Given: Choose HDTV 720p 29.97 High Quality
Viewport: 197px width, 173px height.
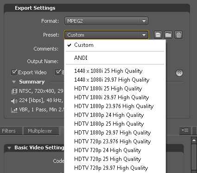Looking at the screenshot, I should (x=115, y=168).
